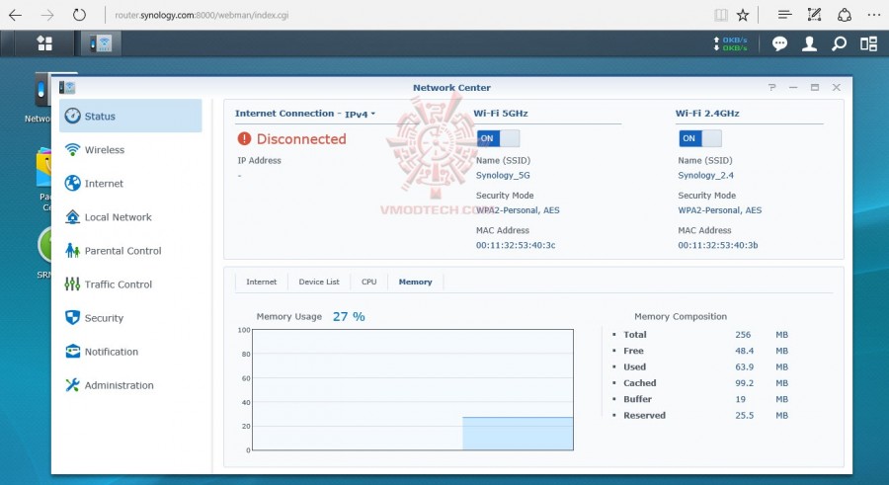Click the Memory Usage 27 % value

pos(349,316)
